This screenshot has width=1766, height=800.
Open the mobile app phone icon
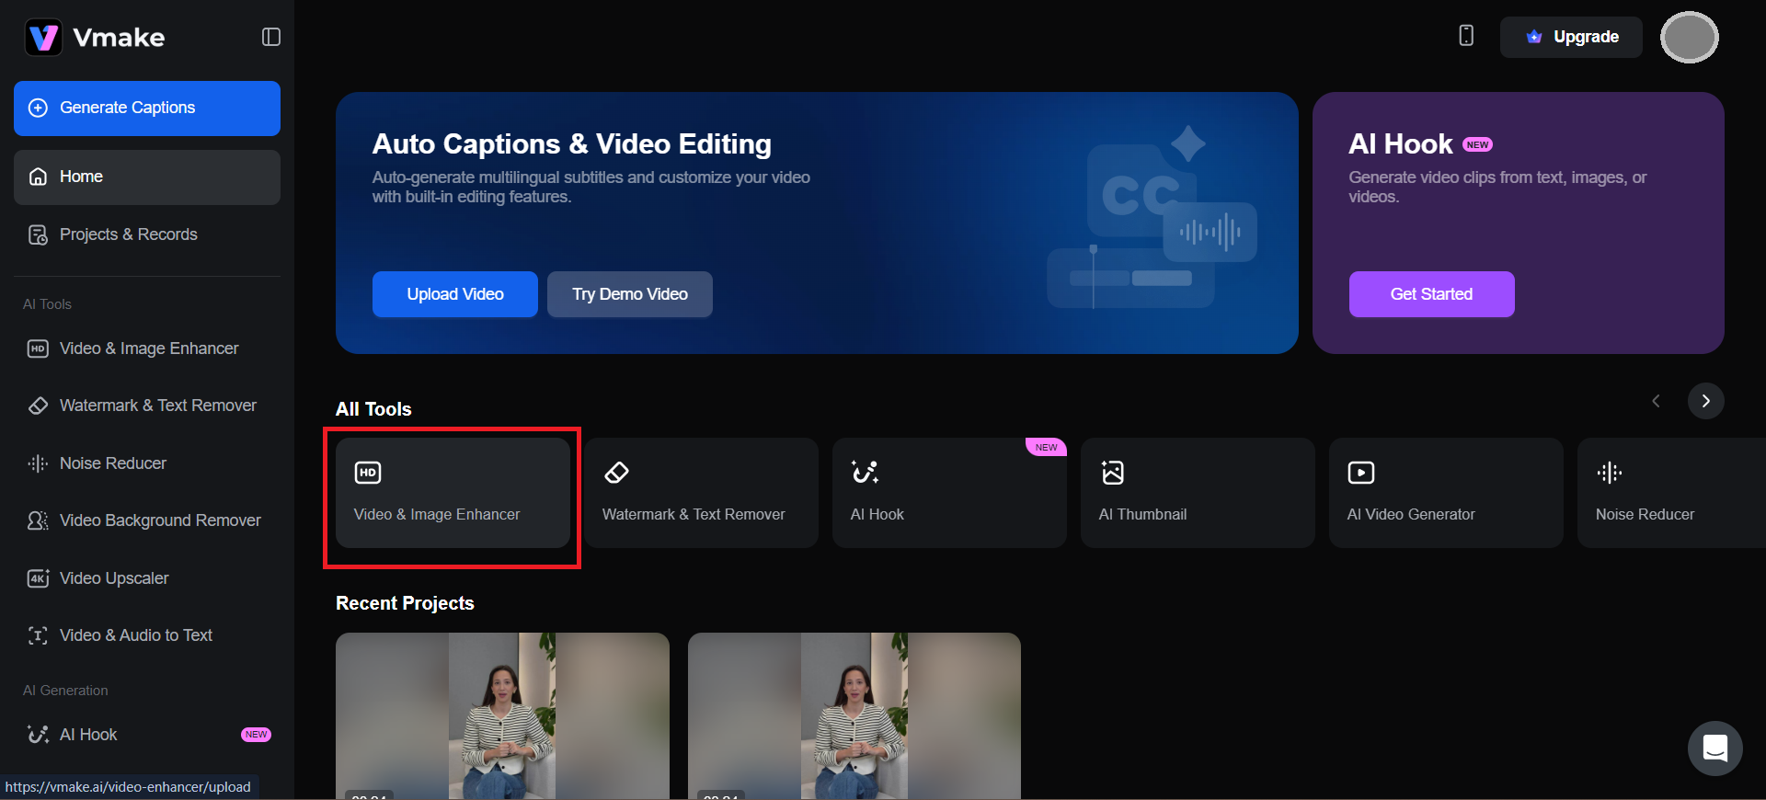click(x=1466, y=36)
